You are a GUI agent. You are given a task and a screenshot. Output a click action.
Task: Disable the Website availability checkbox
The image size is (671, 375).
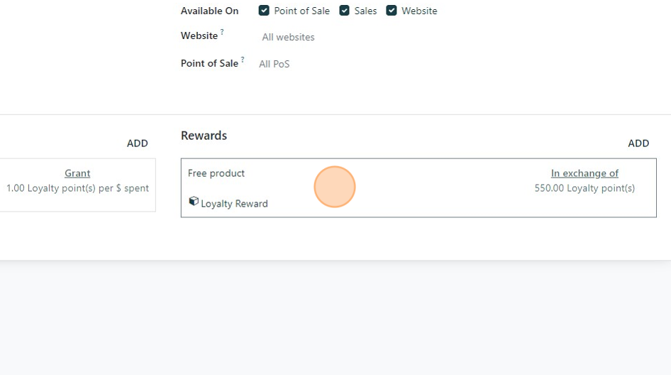point(392,11)
